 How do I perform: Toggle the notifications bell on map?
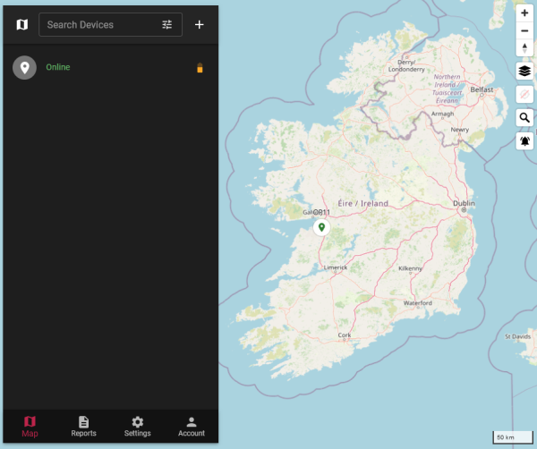click(x=524, y=141)
